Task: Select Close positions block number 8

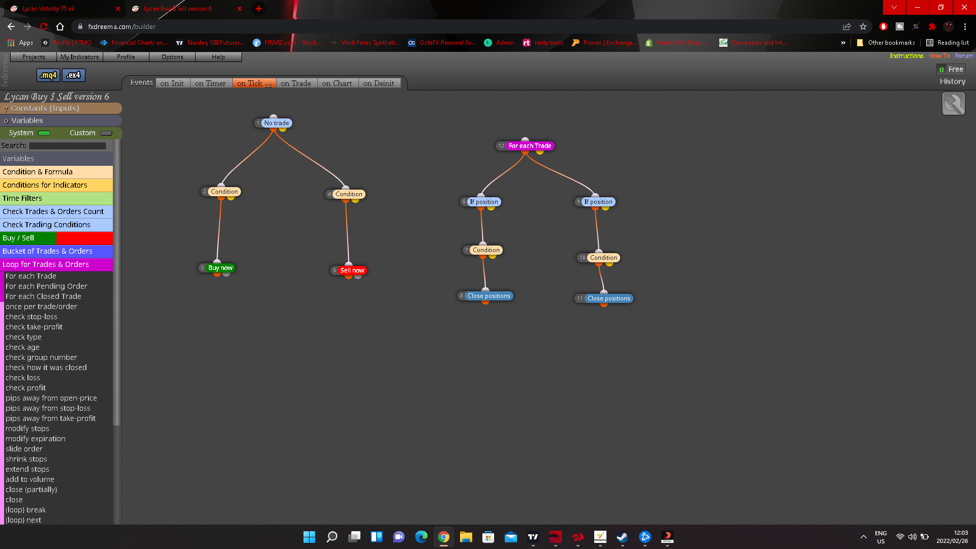Action: tap(489, 296)
